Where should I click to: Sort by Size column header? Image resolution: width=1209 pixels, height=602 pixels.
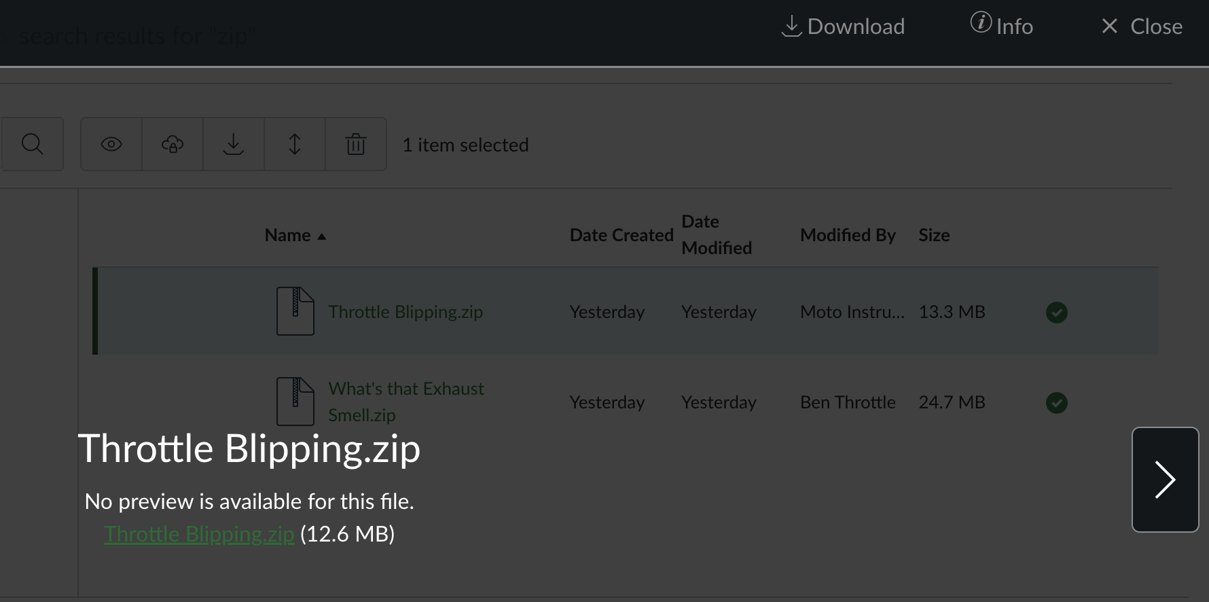click(x=934, y=235)
